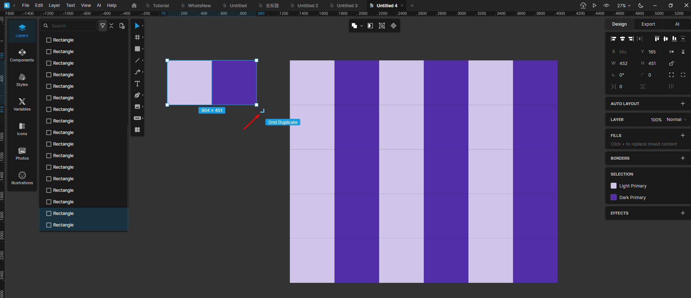Open a new tab with plus
This screenshot has width=691, height=298.
click(x=412, y=5)
